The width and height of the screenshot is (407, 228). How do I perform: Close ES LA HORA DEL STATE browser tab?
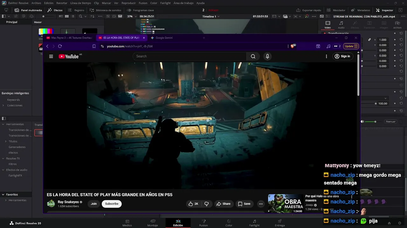tap(144, 38)
